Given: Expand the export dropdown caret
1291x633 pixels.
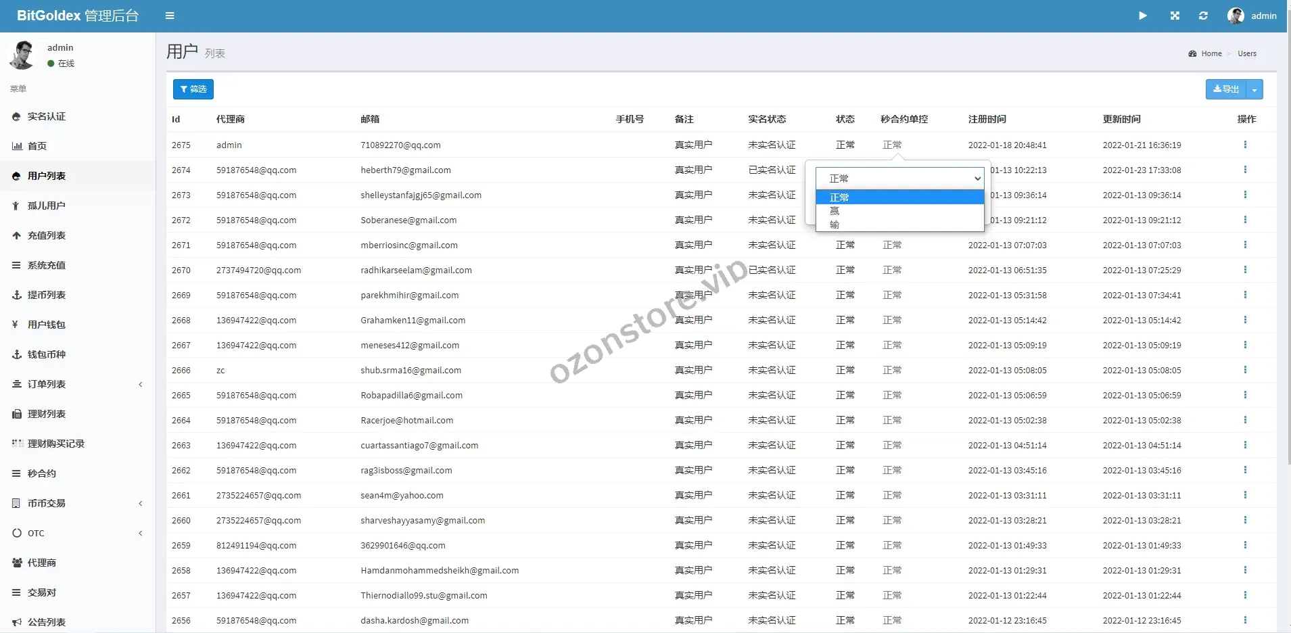Looking at the screenshot, I should tap(1254, 89).
